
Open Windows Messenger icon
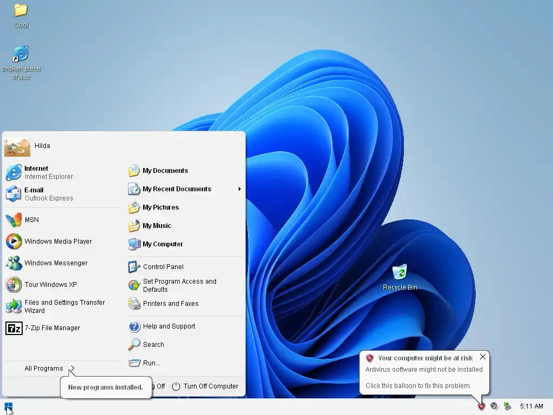tap(14, 263)
